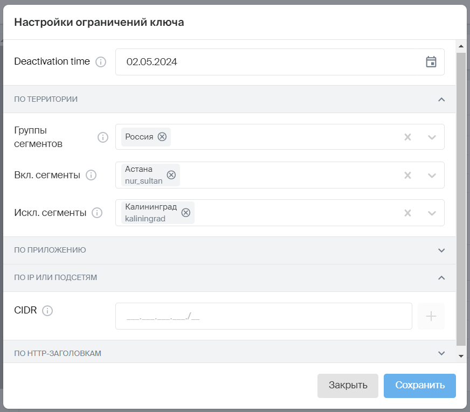Screen dimensions: 470x412
Task: Open Группы сегментов dropdown list
Action: [x=432, y=137]
